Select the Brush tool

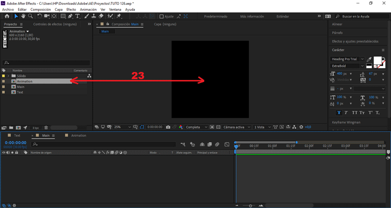pyautogui.click(x=87, y=16)
